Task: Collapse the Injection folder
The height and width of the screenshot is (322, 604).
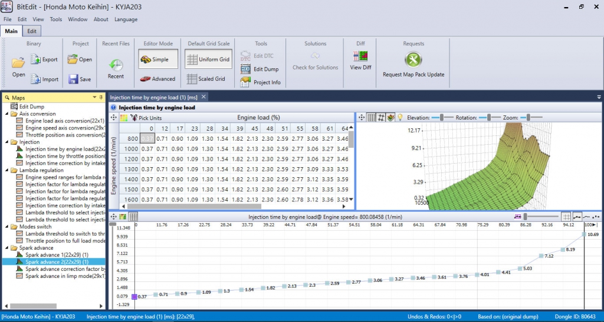Action: (7, 142)
